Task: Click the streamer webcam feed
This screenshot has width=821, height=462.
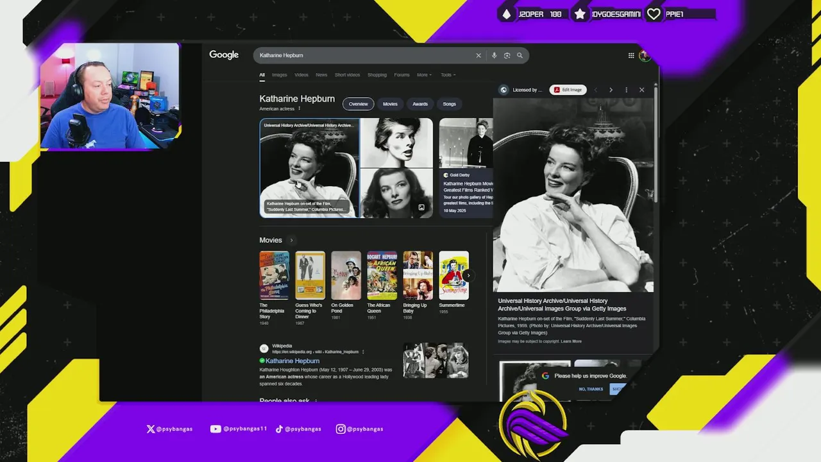Action: (110, 96)
